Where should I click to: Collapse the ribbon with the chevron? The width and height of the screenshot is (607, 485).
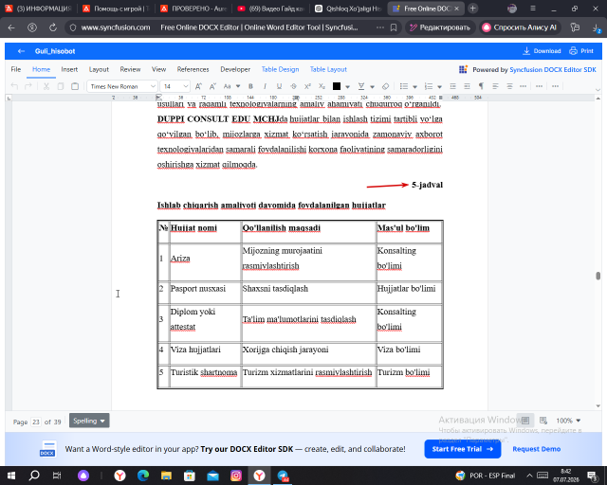598,90
